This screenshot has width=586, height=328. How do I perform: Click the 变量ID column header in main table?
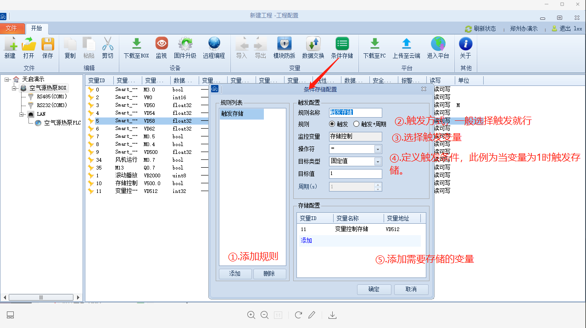pyautogui.click(x=100, y=80)
